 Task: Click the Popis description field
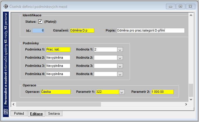[151, 30]
